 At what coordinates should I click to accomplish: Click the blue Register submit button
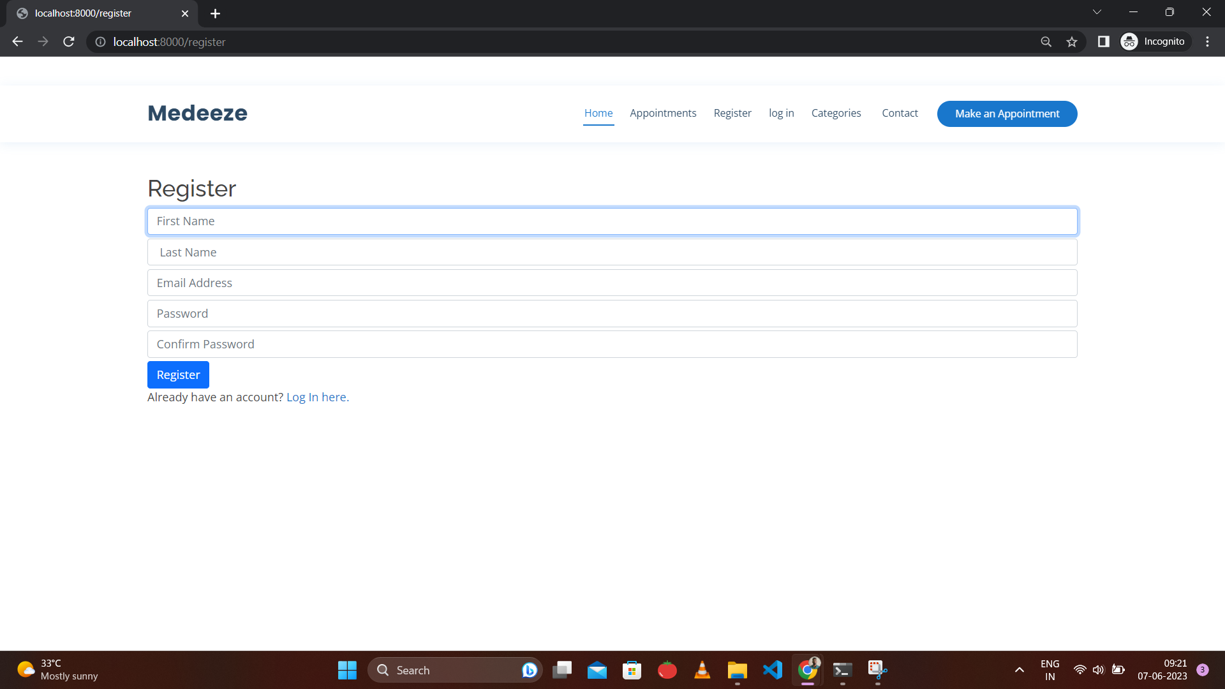pos(178,374)
